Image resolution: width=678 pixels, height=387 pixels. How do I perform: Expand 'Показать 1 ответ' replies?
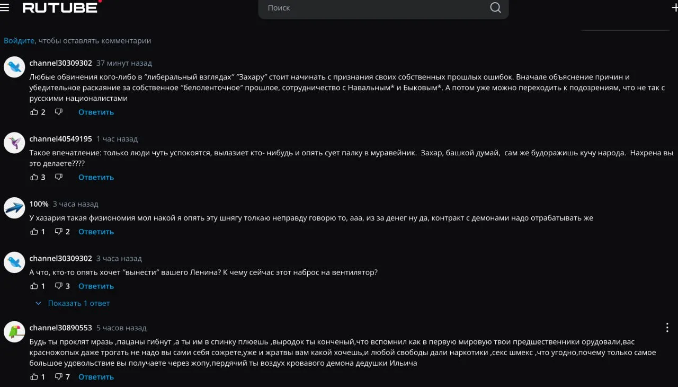coord(73,303)
